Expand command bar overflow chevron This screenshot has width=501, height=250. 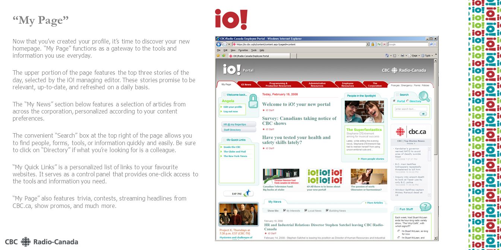[x=436, y=54]
